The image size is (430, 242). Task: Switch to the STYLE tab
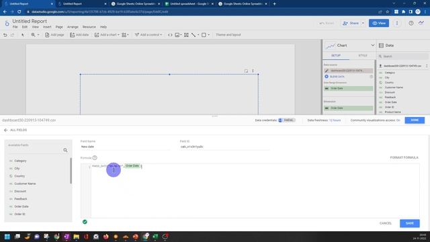point(363,55)
